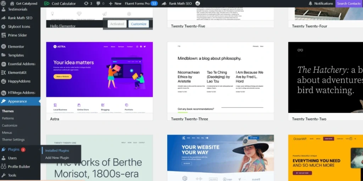Click the plus New icon

[x=111, y=4]
